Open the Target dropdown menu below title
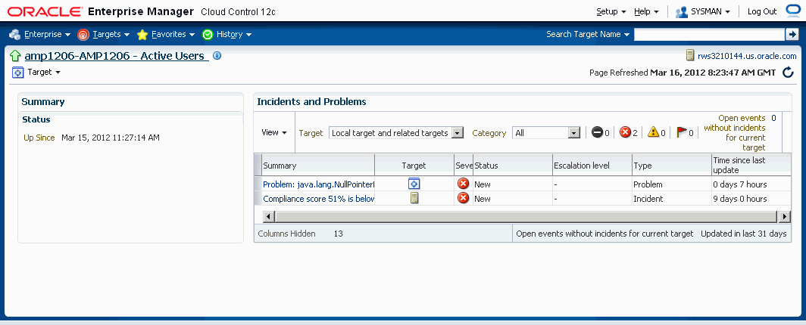 pos(44,73)
